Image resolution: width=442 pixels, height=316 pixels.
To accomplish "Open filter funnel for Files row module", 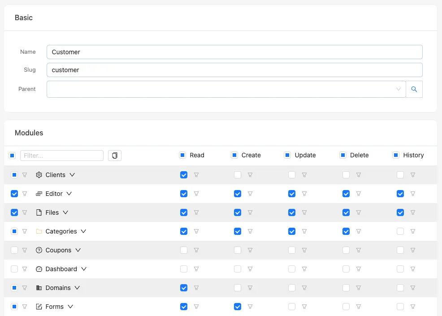I will [x=25, y=212].
